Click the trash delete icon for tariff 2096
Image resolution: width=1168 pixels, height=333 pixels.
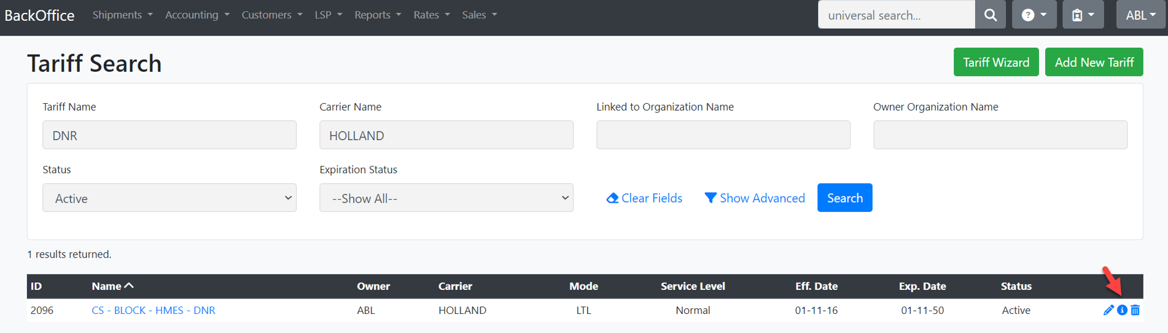[x=1135, y=310]
